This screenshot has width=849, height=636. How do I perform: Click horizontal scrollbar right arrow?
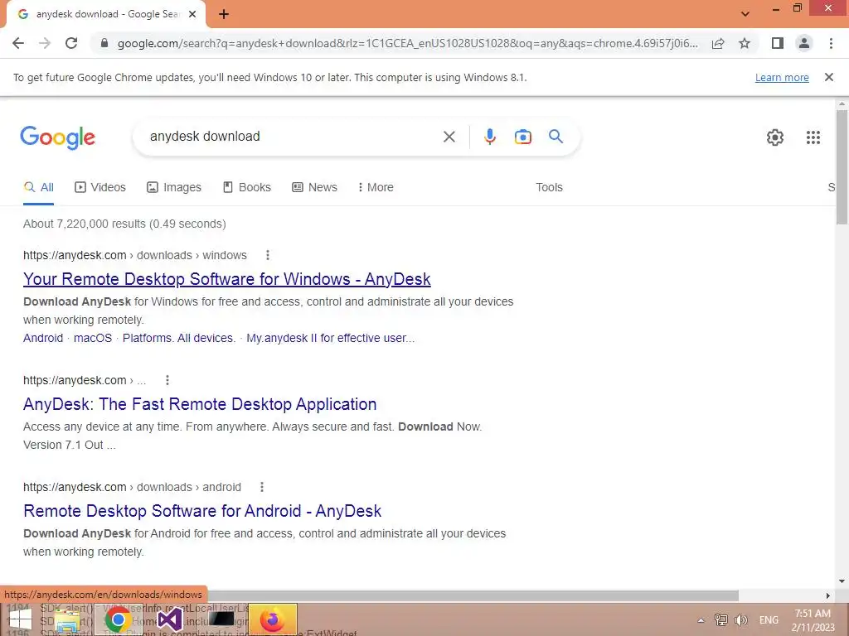point(828,595)
